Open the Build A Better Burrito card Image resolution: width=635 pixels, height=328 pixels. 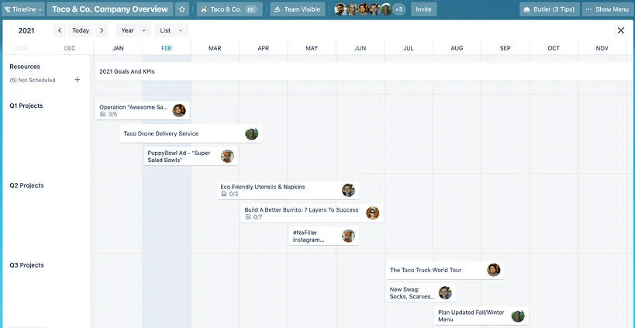(x=312, y=213)
